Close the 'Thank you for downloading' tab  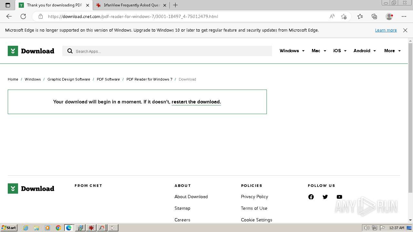(x=87, y=5)
